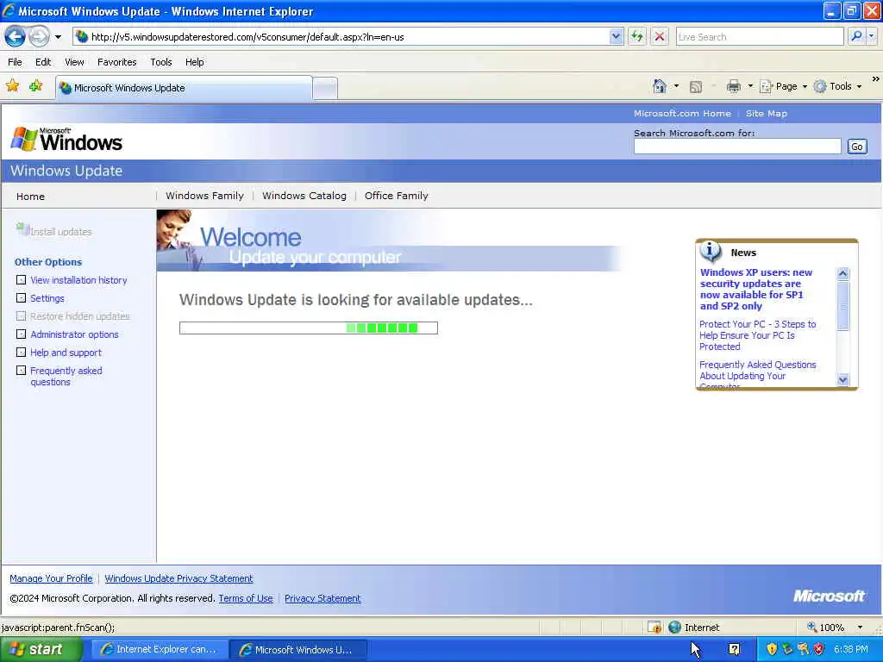This screenshot has height=662, width=883.
Task: Open Protect Your PC 3 Steps link
Action: pyautogui.click(x=757, y=335)
